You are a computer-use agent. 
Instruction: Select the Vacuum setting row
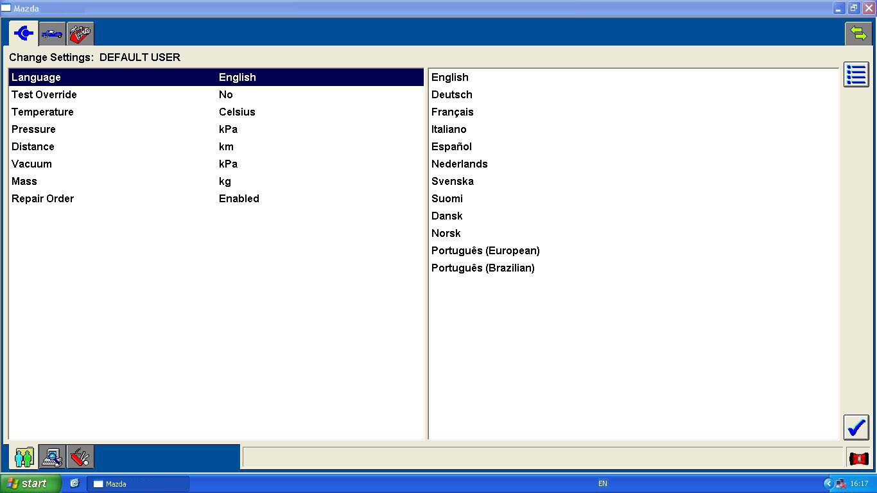(x=216, y=164)
